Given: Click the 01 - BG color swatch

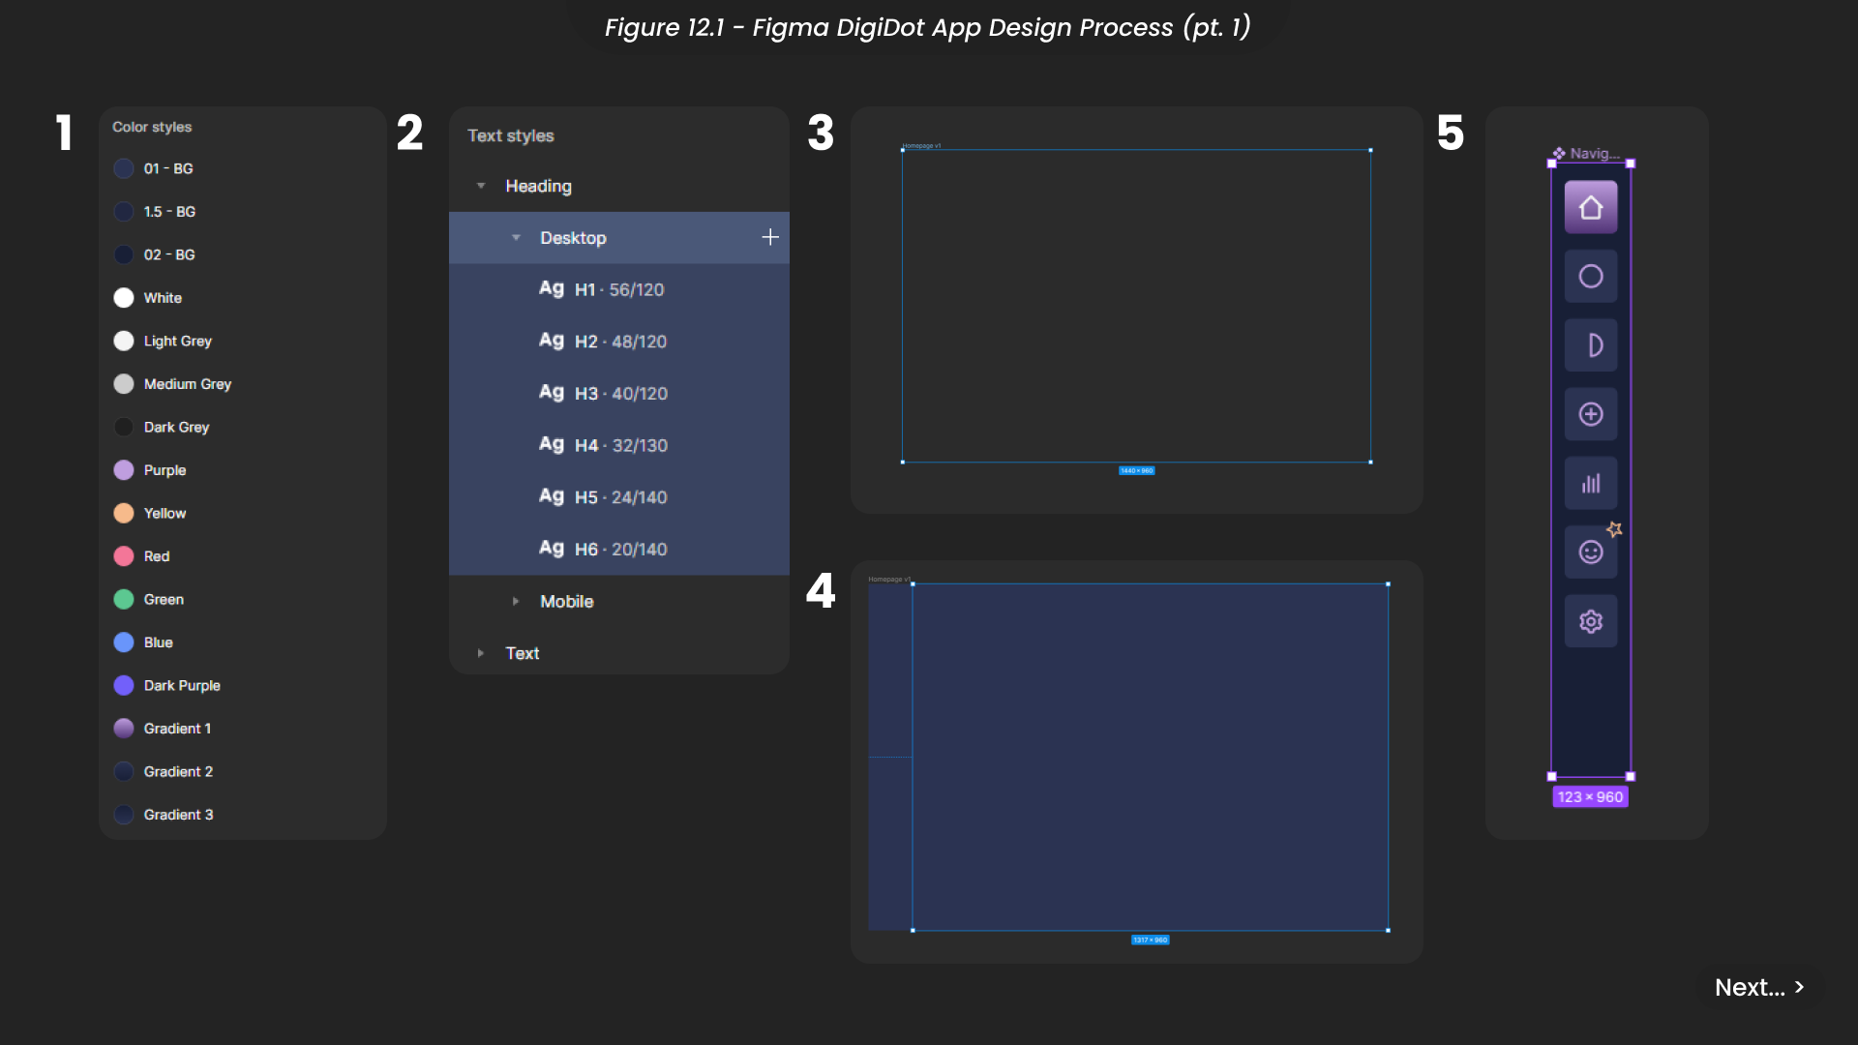Looking at the screenshot, I should [124, 168].
